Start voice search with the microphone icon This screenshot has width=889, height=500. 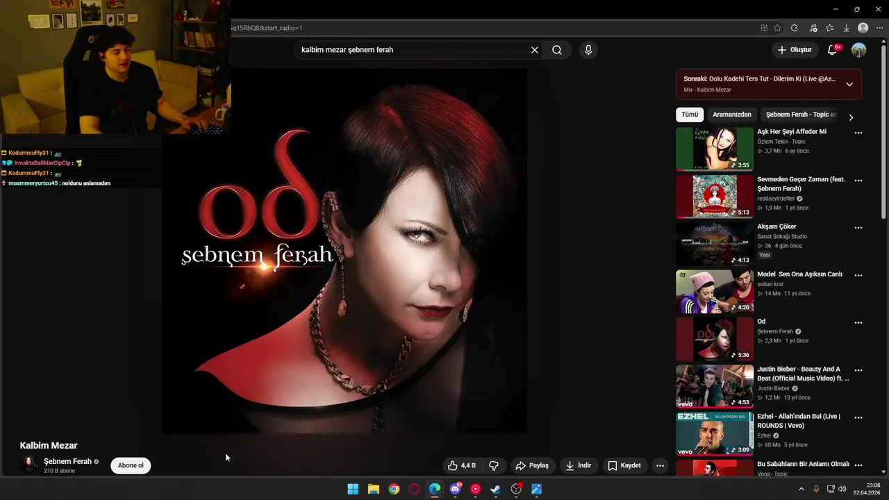click(588, 50)
